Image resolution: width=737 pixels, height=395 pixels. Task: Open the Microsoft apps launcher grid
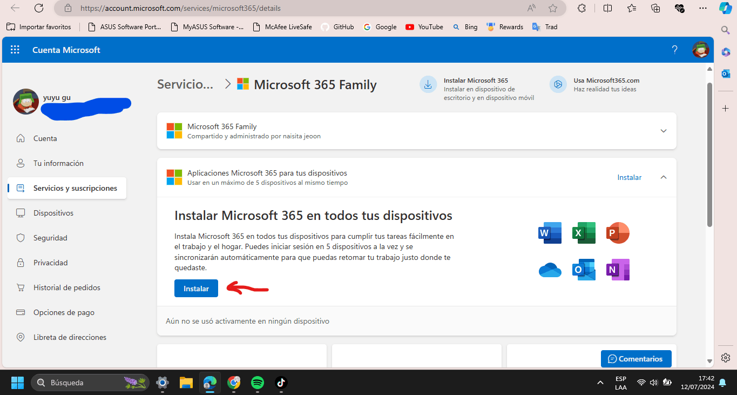[x=15, y=50]
